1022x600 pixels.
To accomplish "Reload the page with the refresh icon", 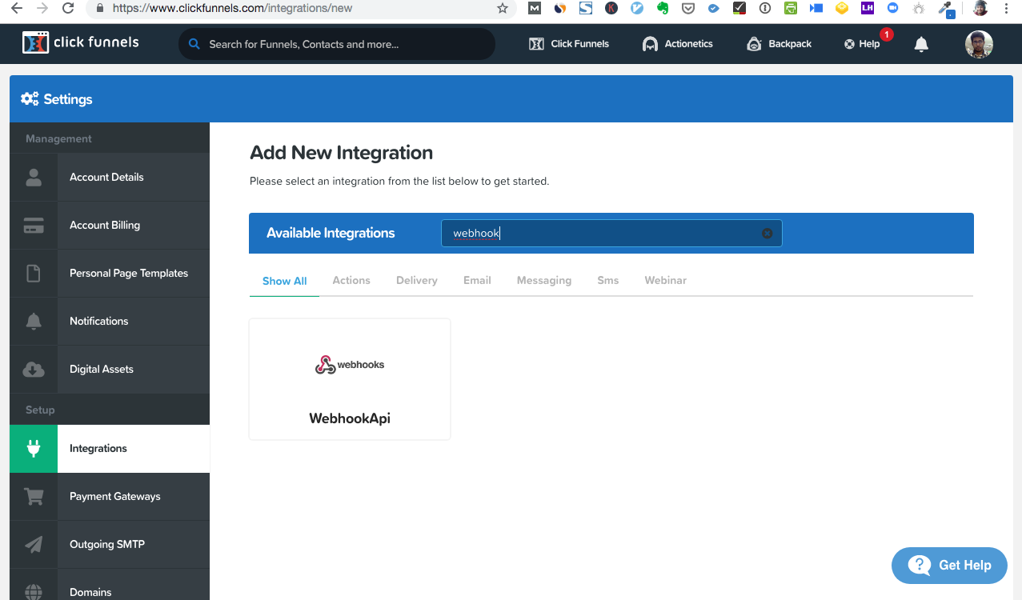I will (68, 8).
